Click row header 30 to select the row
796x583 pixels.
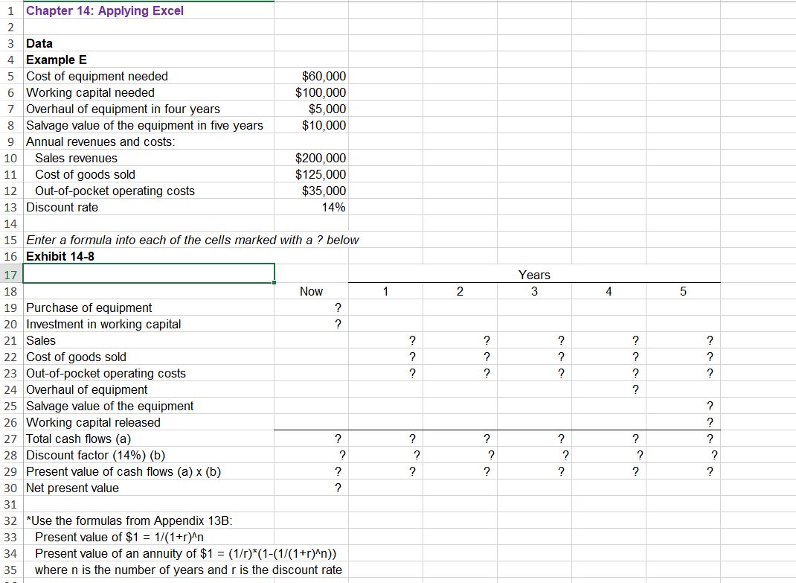pyautogui.click(x=10, y=488)
